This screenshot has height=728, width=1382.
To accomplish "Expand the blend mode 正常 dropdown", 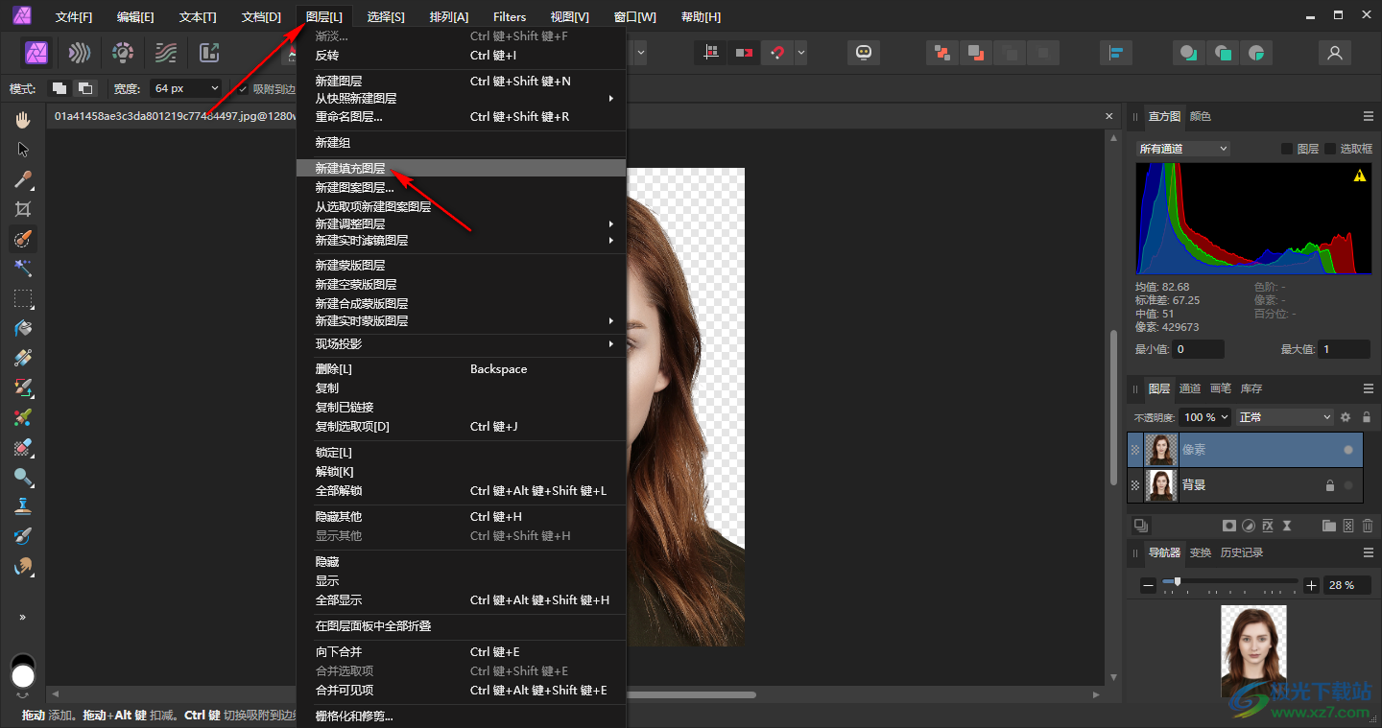I will [x=1284, y=417].
